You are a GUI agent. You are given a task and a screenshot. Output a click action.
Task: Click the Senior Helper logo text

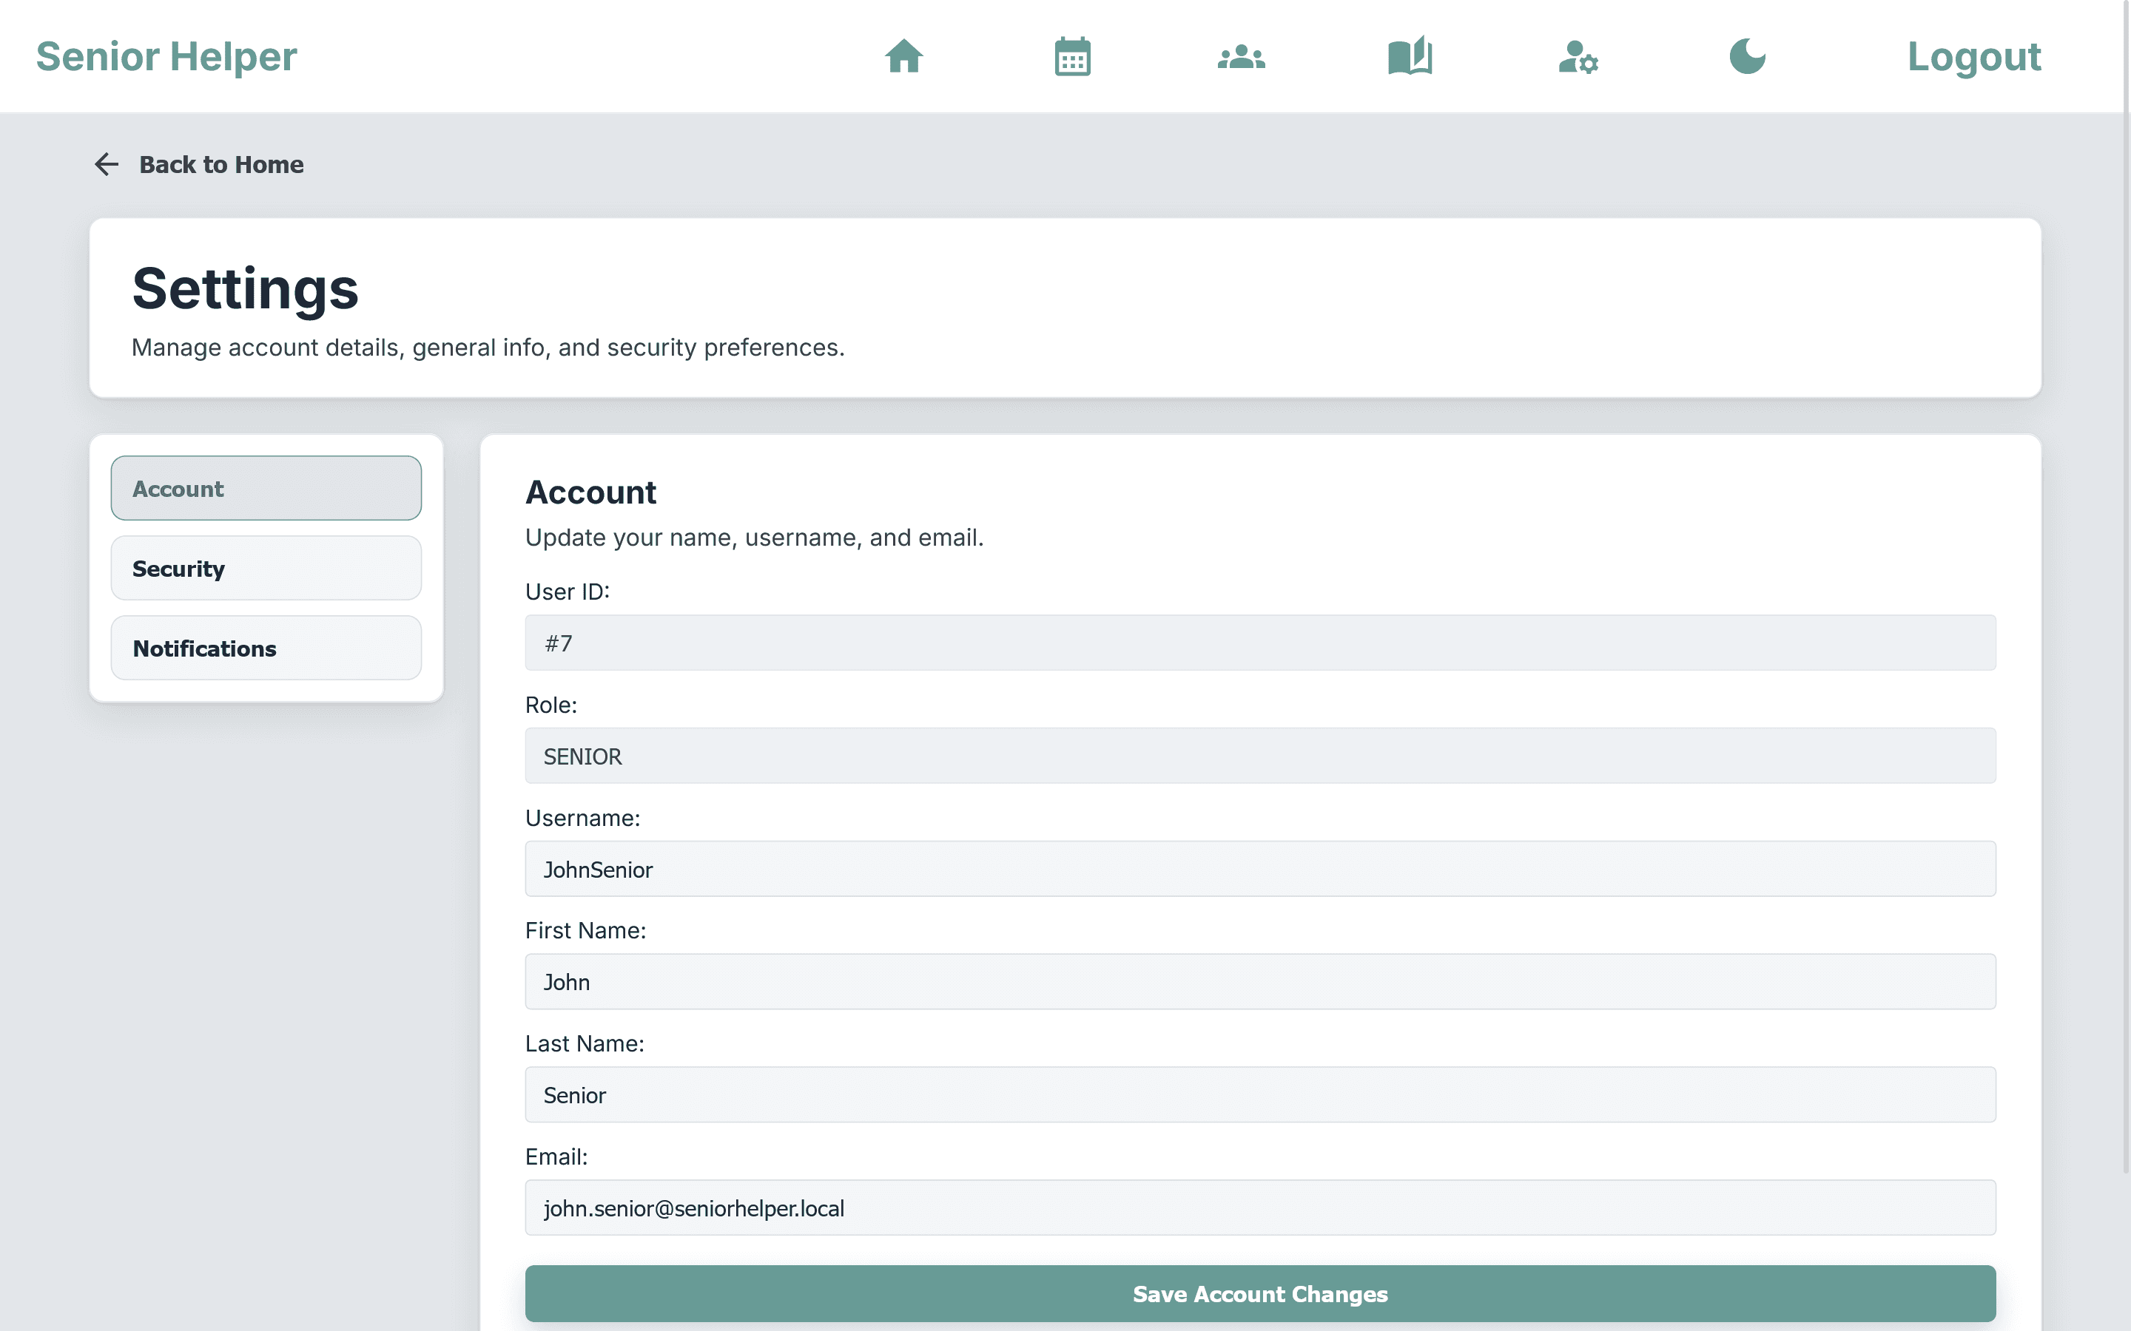166,56
